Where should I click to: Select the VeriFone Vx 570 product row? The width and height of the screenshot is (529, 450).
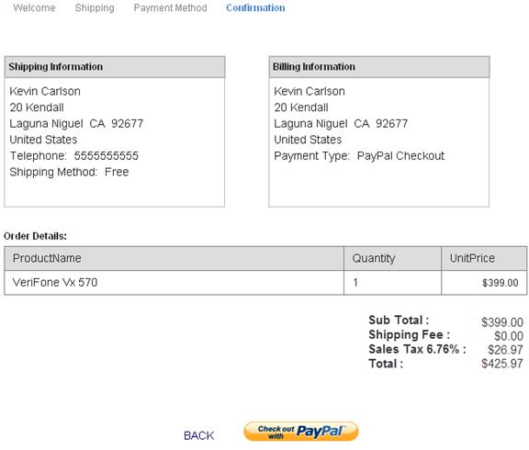point(265,283)
